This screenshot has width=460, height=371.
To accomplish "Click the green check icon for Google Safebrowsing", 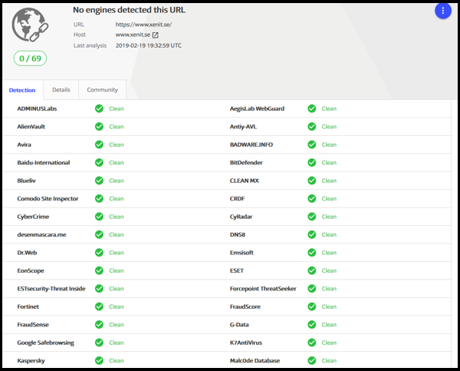I will click(99, 343).
